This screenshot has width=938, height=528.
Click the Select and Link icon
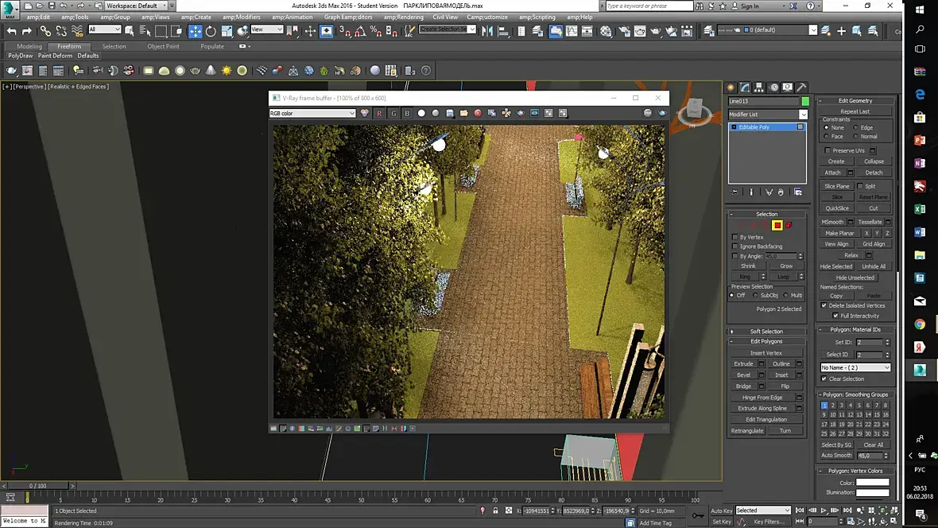pos(45,31)
